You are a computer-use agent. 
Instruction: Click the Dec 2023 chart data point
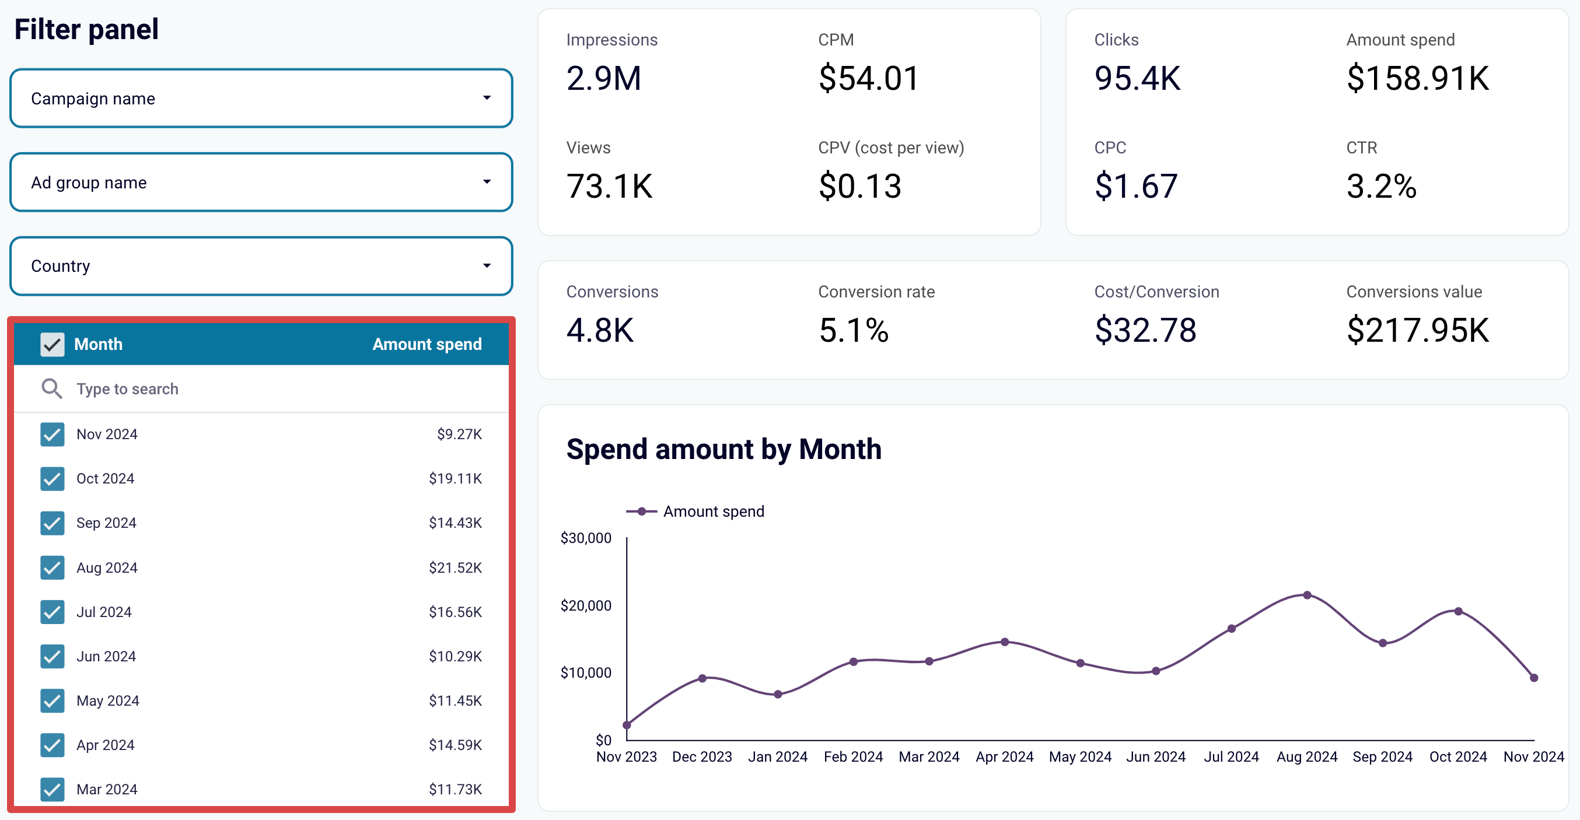pos(702,678)
